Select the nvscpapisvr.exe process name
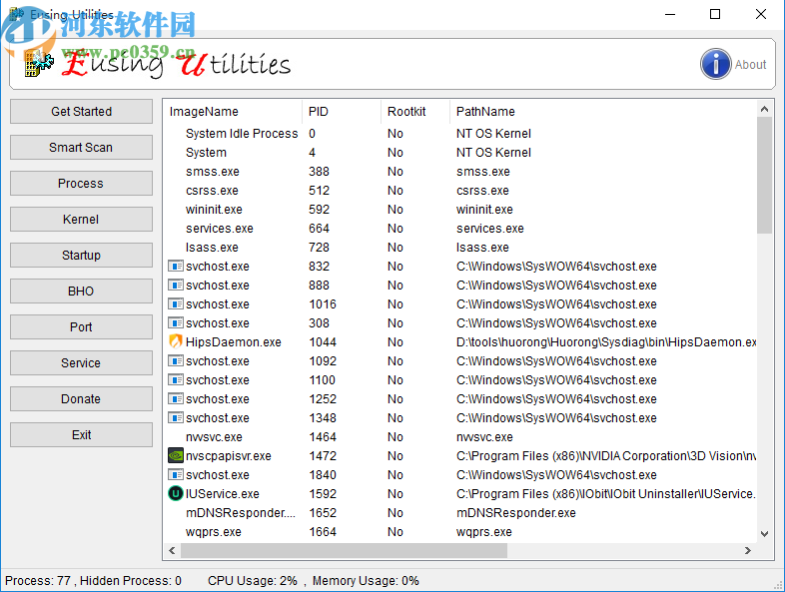785x592 pixels. coord(229,456)
